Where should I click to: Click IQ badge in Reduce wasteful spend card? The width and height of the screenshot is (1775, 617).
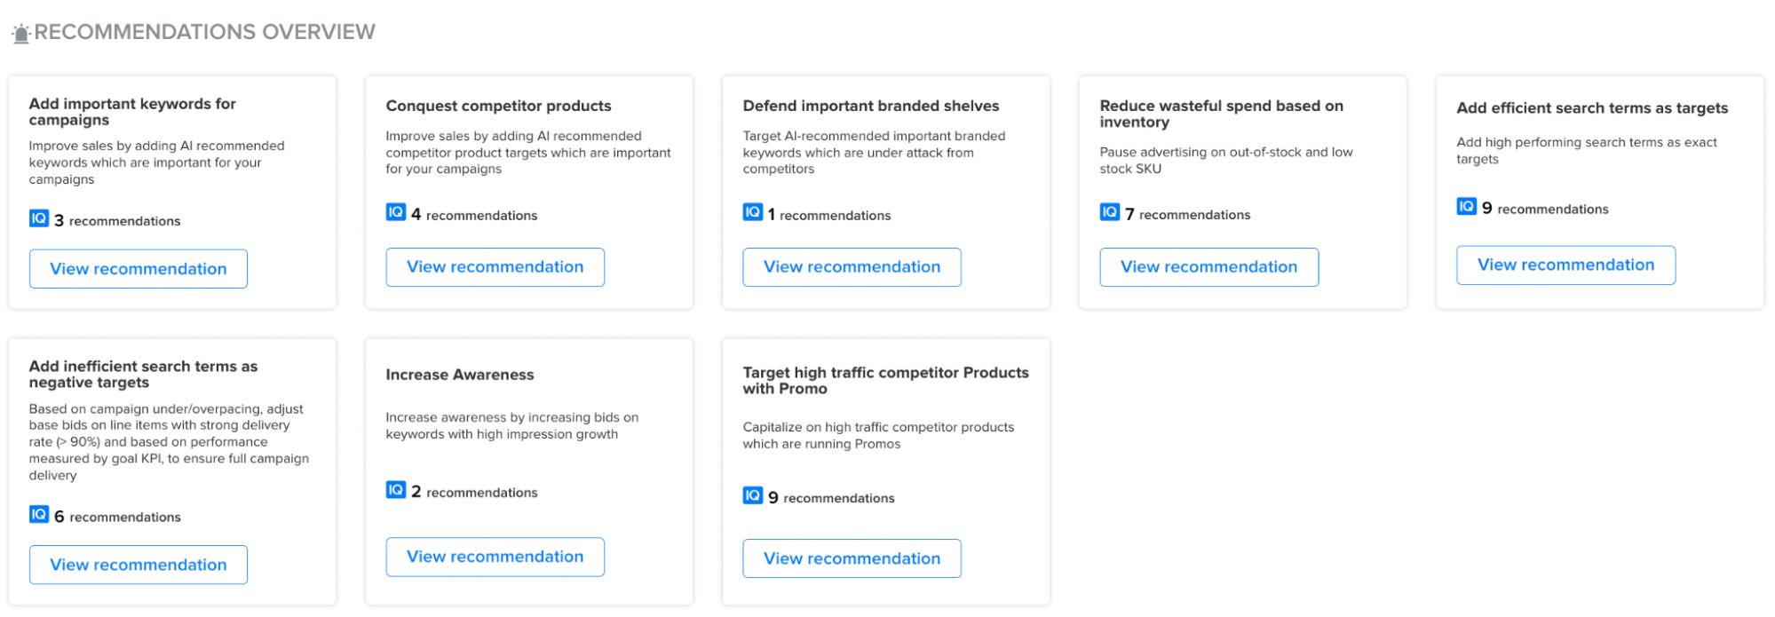pyautogui.click(x=1110, y=212)
